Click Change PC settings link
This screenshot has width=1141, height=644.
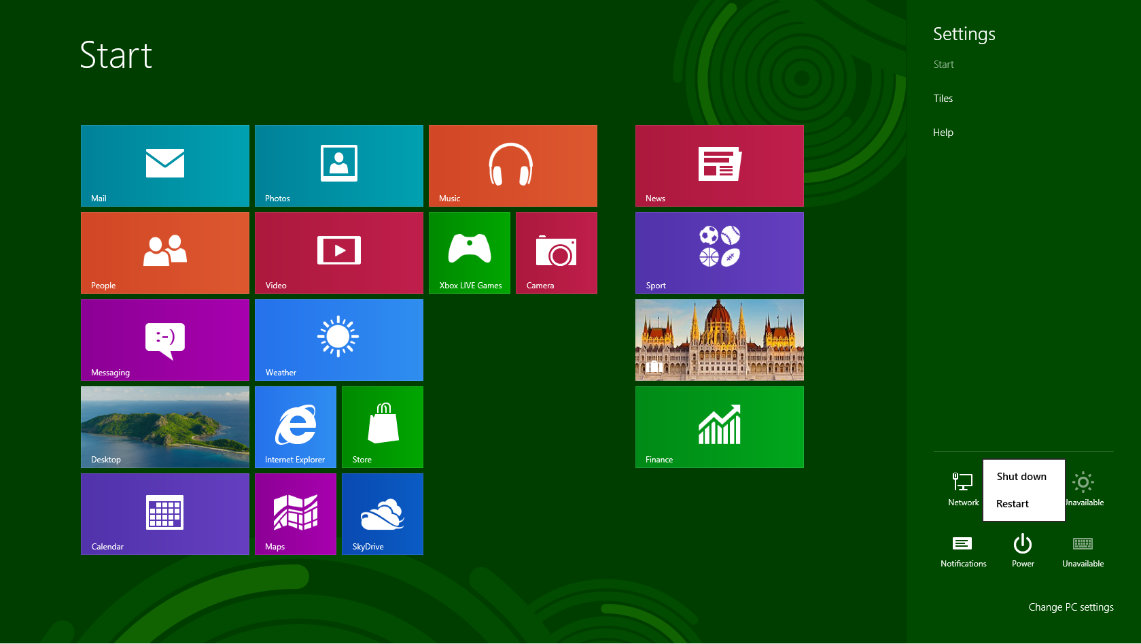click(1071, 607)
